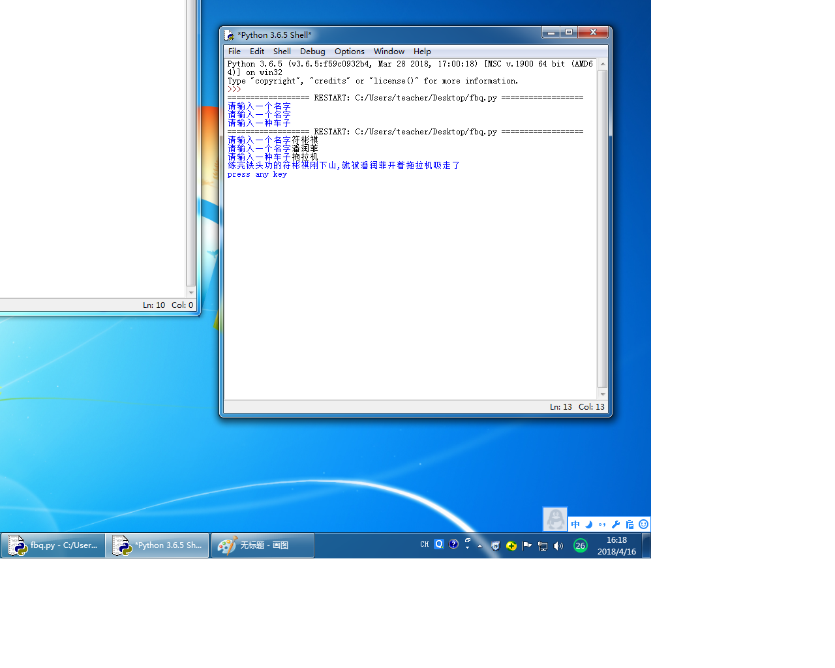Click the network connection tray icon

(543, 546)
